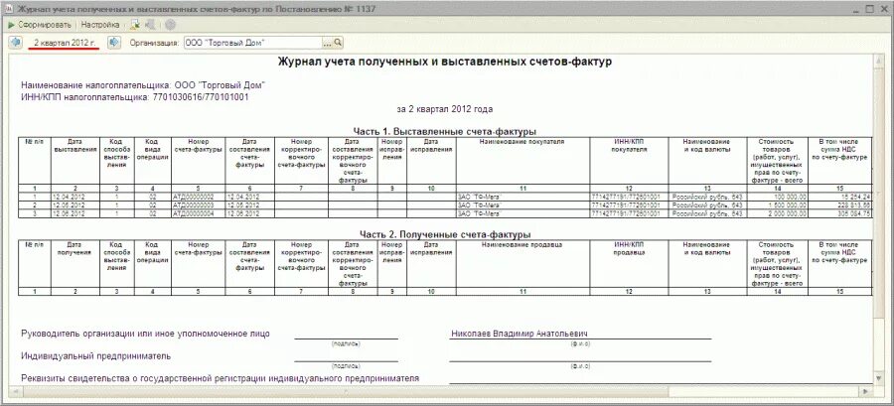Click the amount 100 000,00 cell

click(777, 197)
